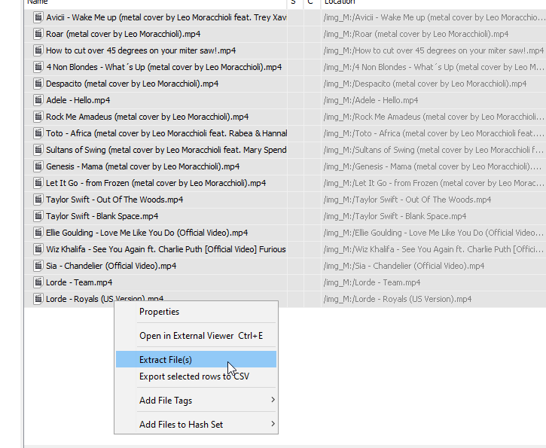The image size is (546, 448).
Task: Click location path of Lorde - Royals
Action: coord(398,299)
